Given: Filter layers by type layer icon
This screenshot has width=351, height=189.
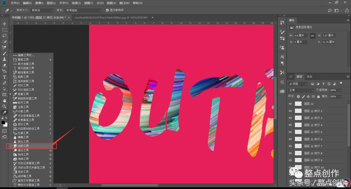Looking at the screenshot, I should 323,84.
